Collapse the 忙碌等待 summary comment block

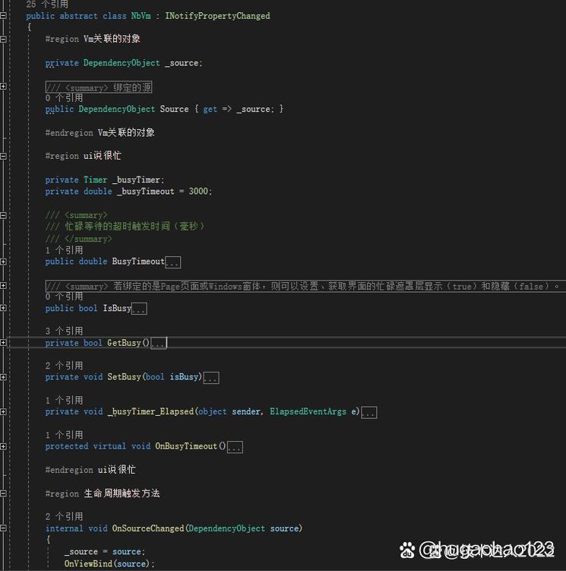tap(3, 215)
